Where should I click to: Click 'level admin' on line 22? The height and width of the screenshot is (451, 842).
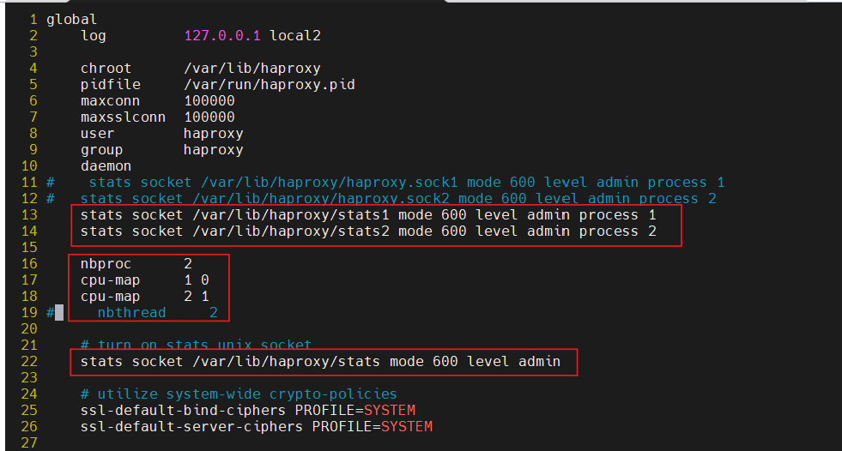pos(514,362)
